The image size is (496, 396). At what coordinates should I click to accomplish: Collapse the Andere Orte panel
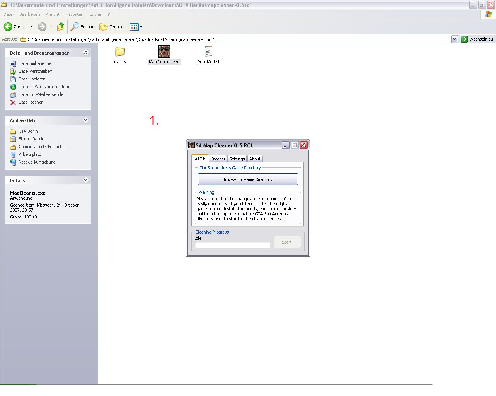(x=86, y=120)
